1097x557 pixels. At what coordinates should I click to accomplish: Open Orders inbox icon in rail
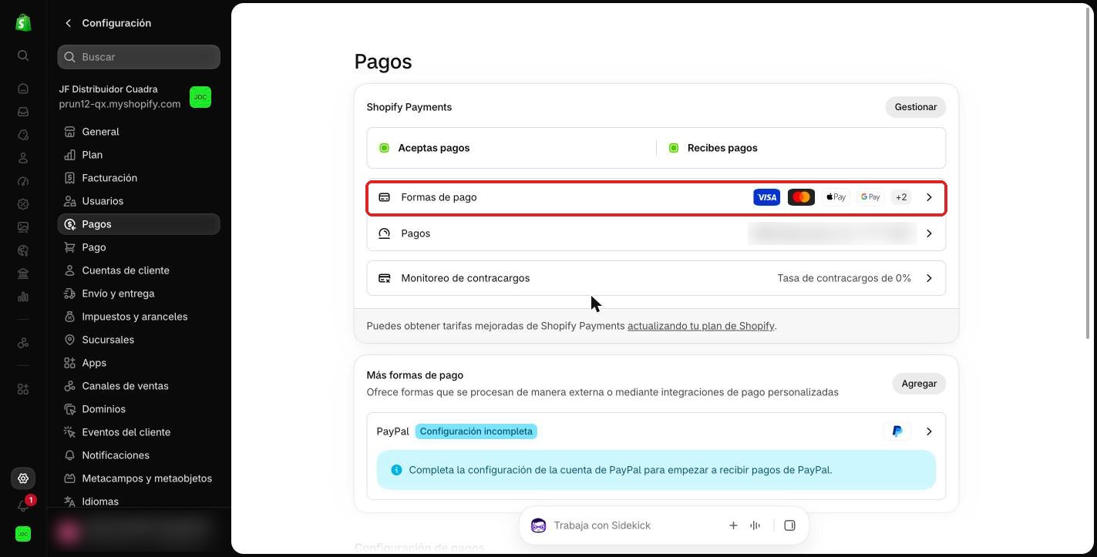23,112
